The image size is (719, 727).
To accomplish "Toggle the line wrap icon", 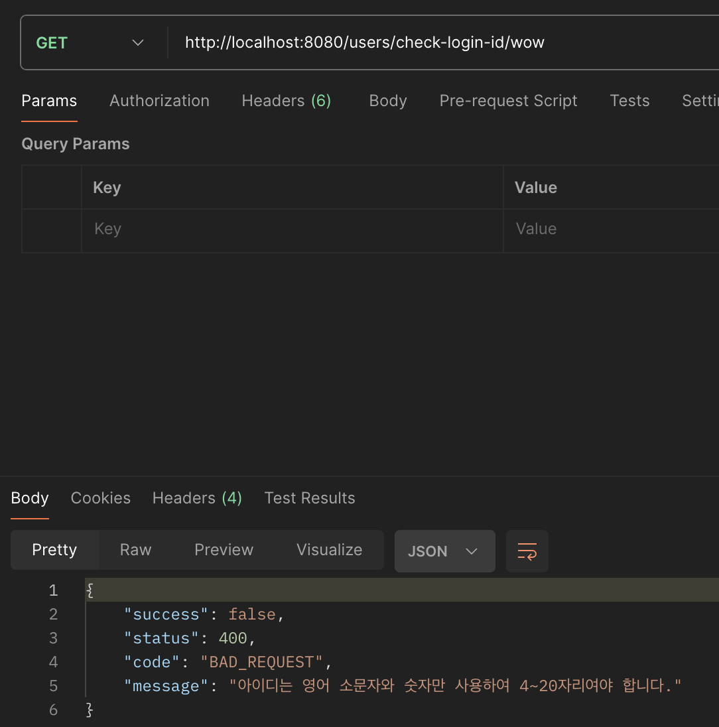I will point(527,551).
